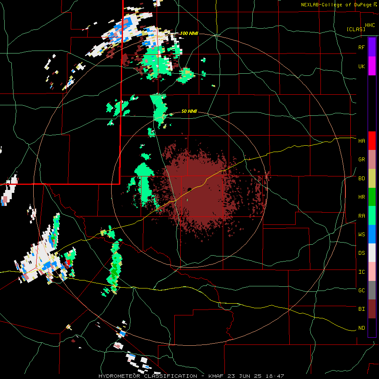Screen dimensions: 379x379
Task: Click the red HA hail color swatch
Action: pyautogui.click(x=372, y=141)
